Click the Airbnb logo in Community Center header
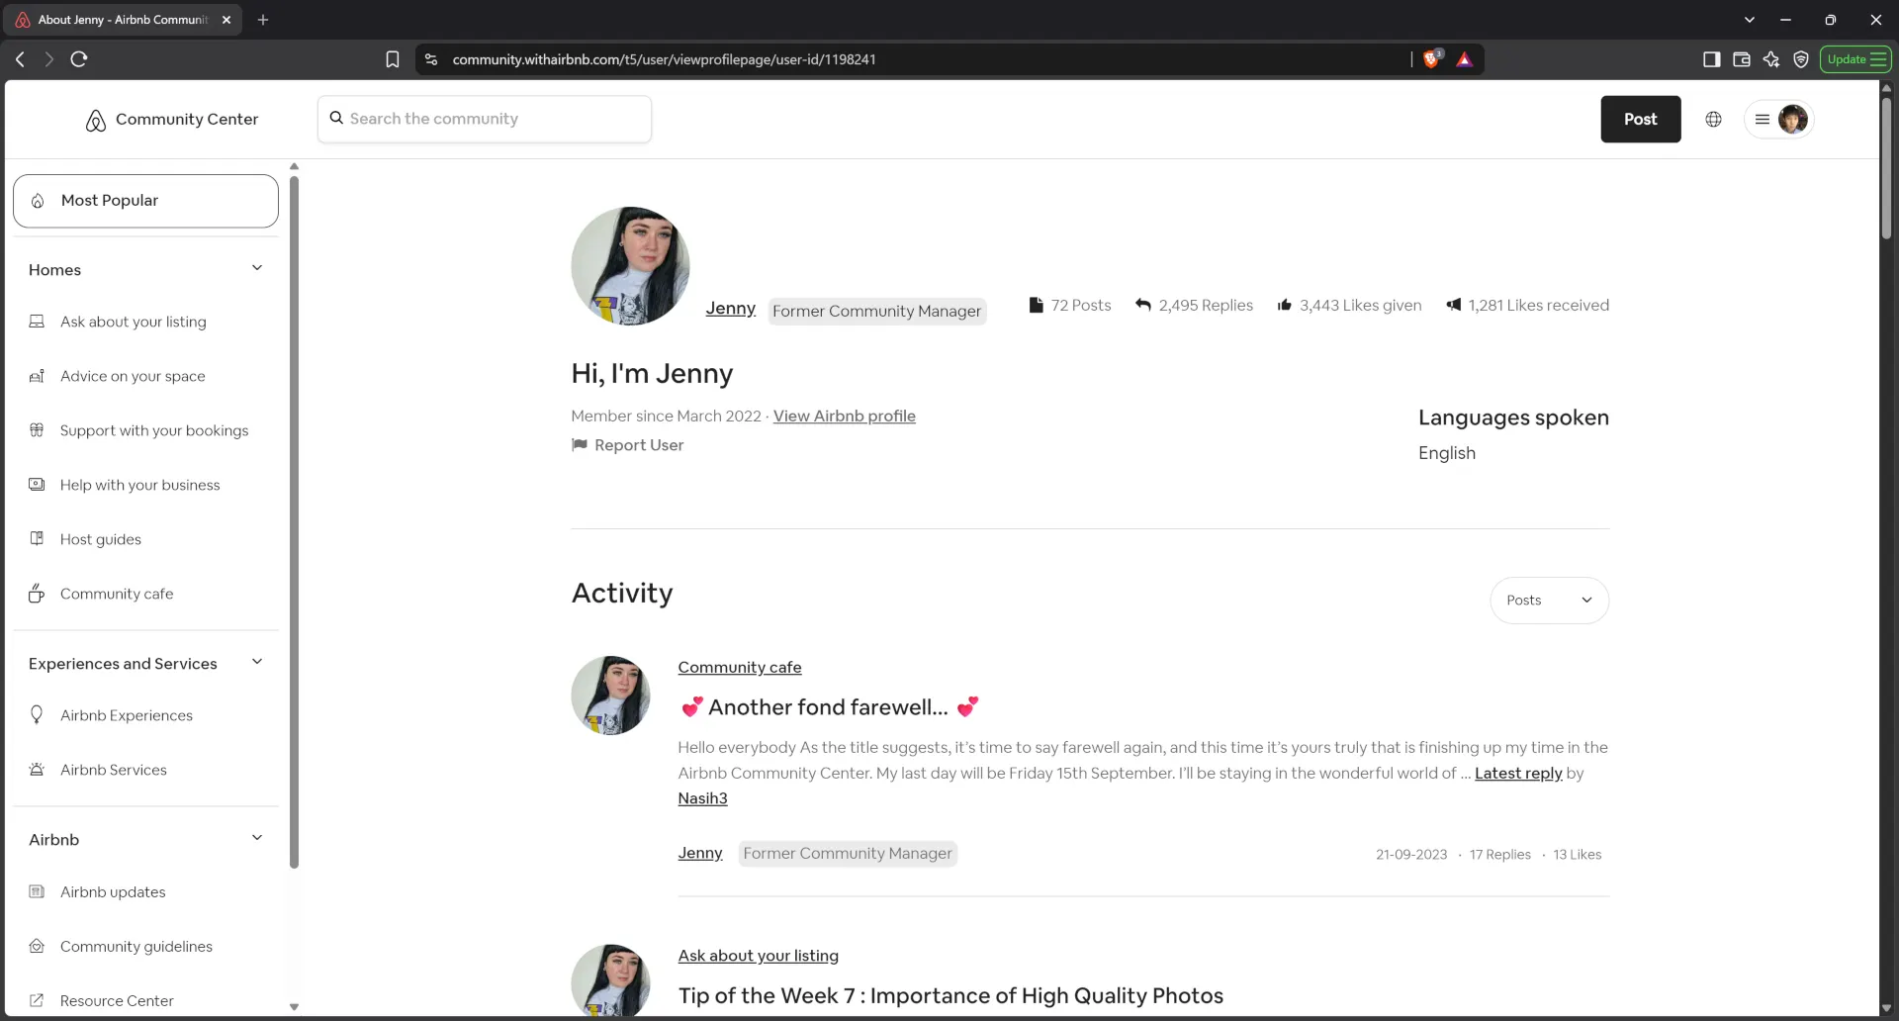 click(95, 120)
